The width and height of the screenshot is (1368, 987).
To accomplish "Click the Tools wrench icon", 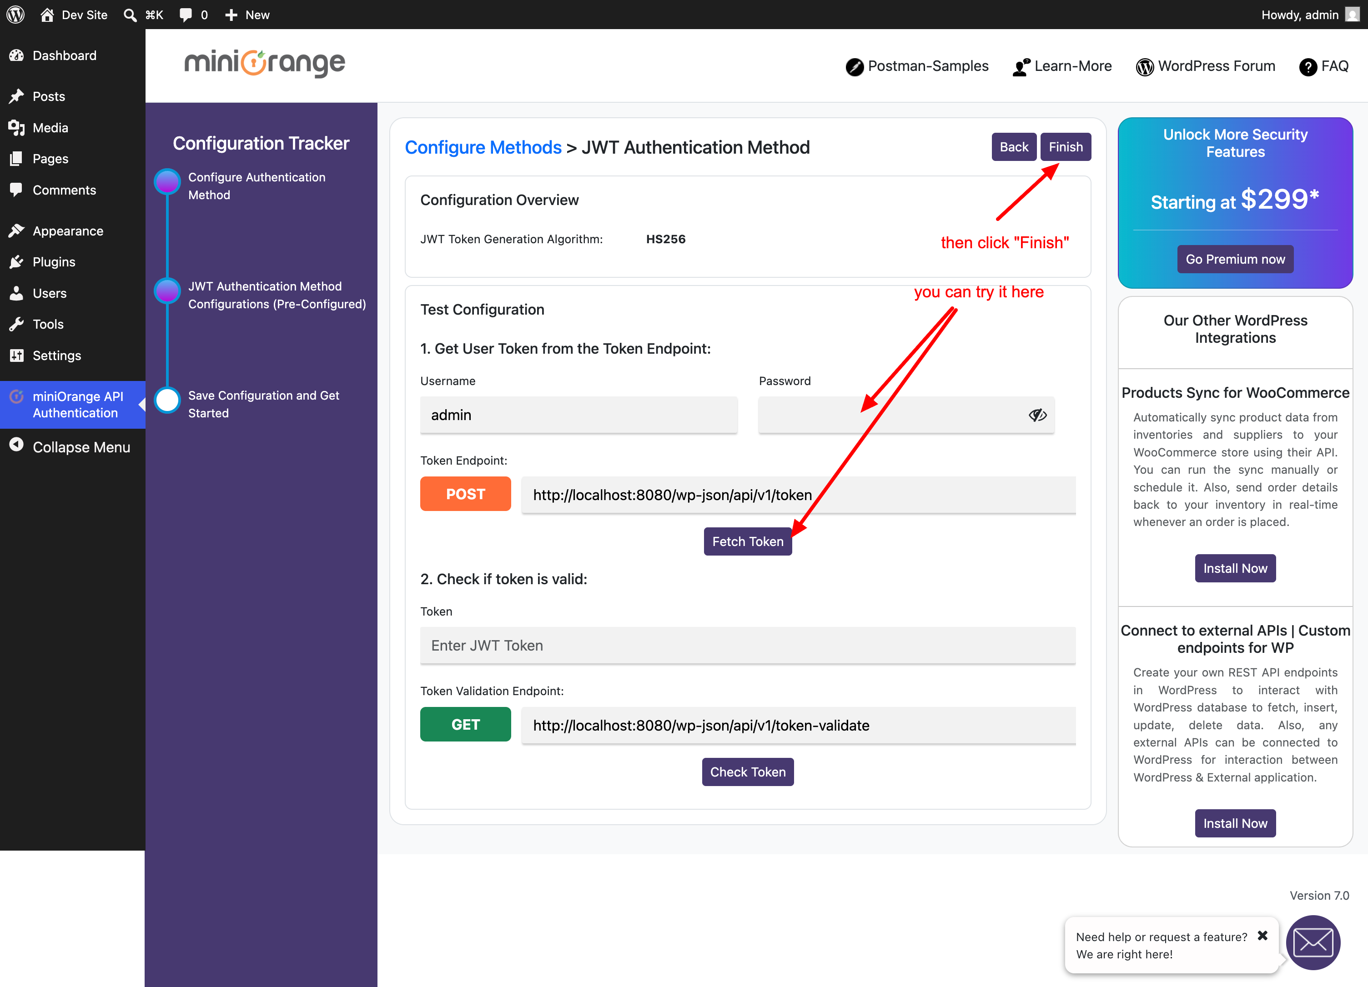I will (16, 324).
